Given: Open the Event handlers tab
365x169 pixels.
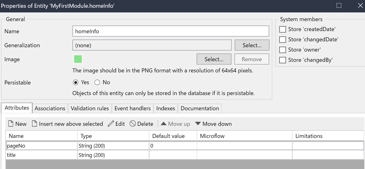Looking at the screenshot, I should click(132, 108).
